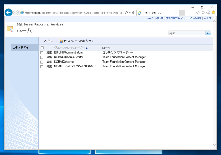Click the home folder icon beside ホーム
221x155 pixels.
point(10,29)
